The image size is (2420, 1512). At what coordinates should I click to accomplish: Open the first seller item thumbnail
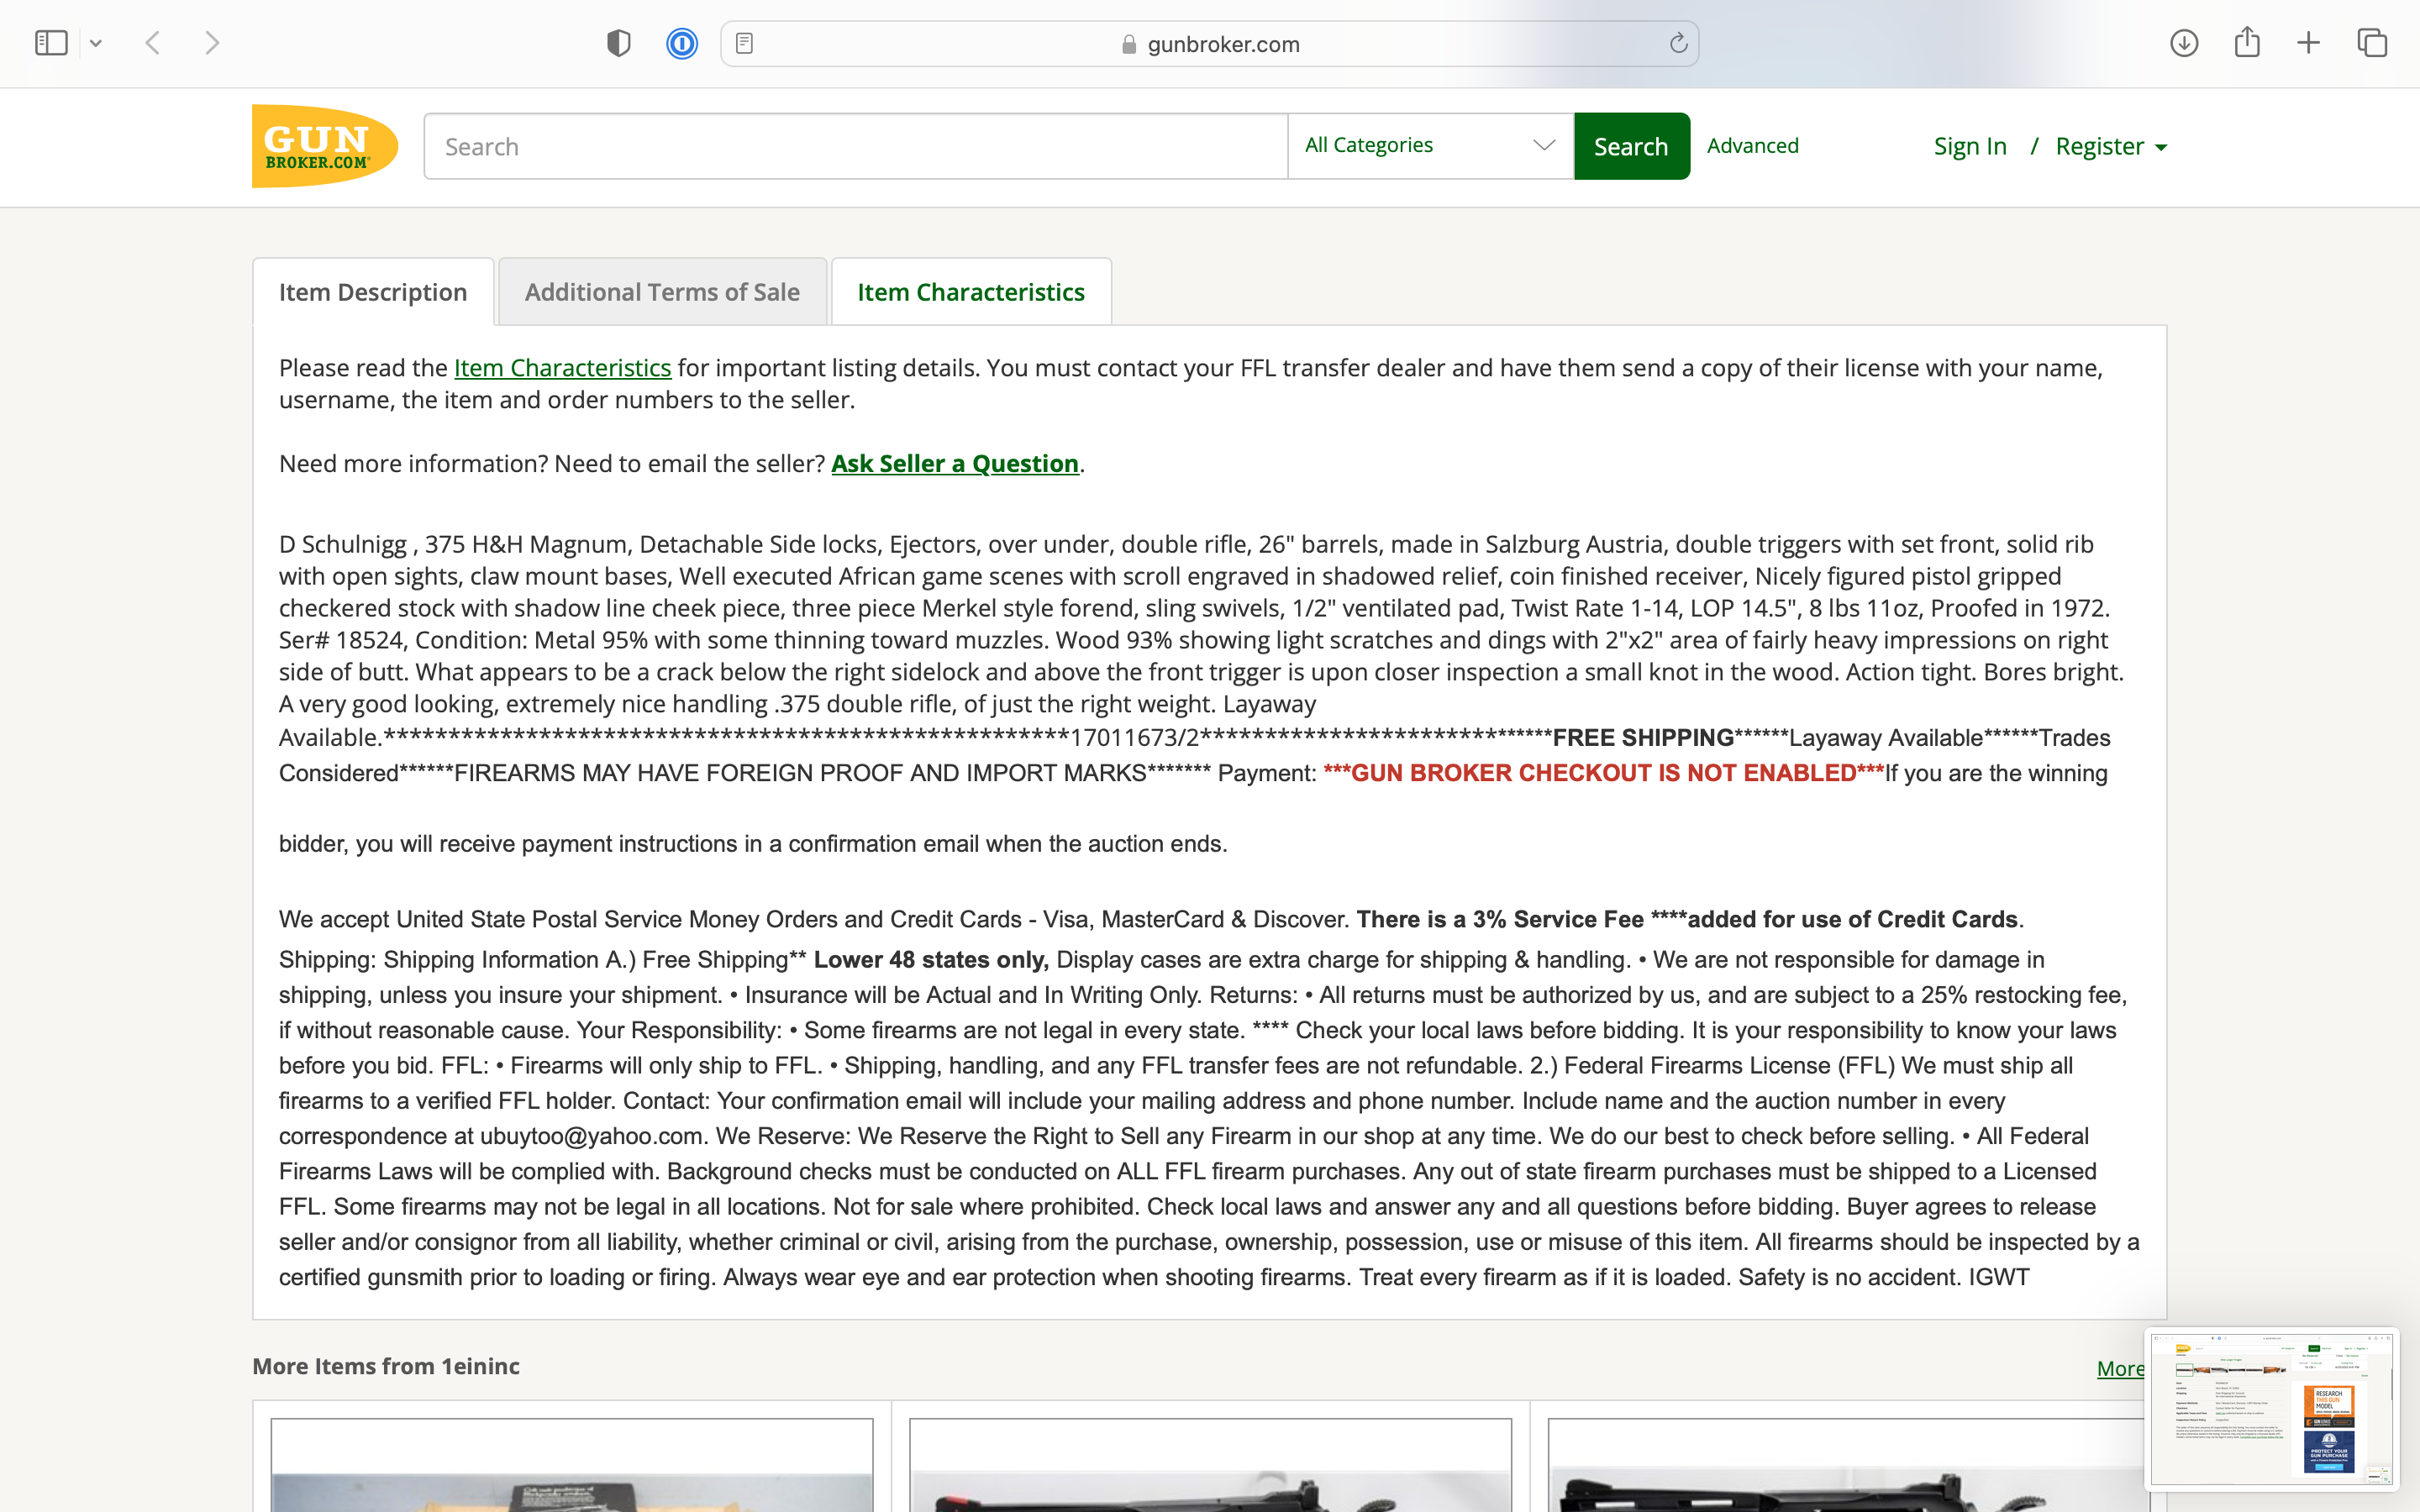coord(572,1465)
